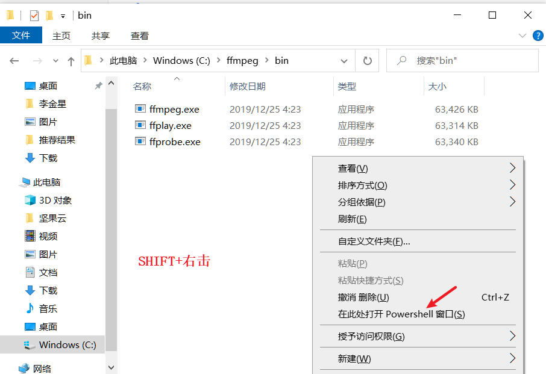Choose 刷新(E) from the context menu
Screen dimensions: 546x374
(x=418, y=219)
